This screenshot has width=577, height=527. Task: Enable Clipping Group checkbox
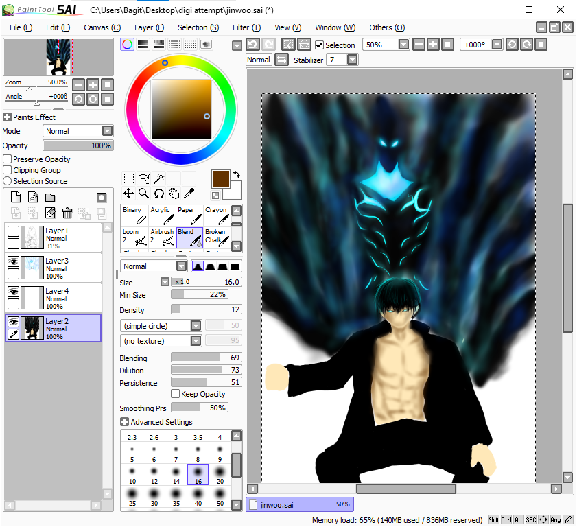point(7,170)
